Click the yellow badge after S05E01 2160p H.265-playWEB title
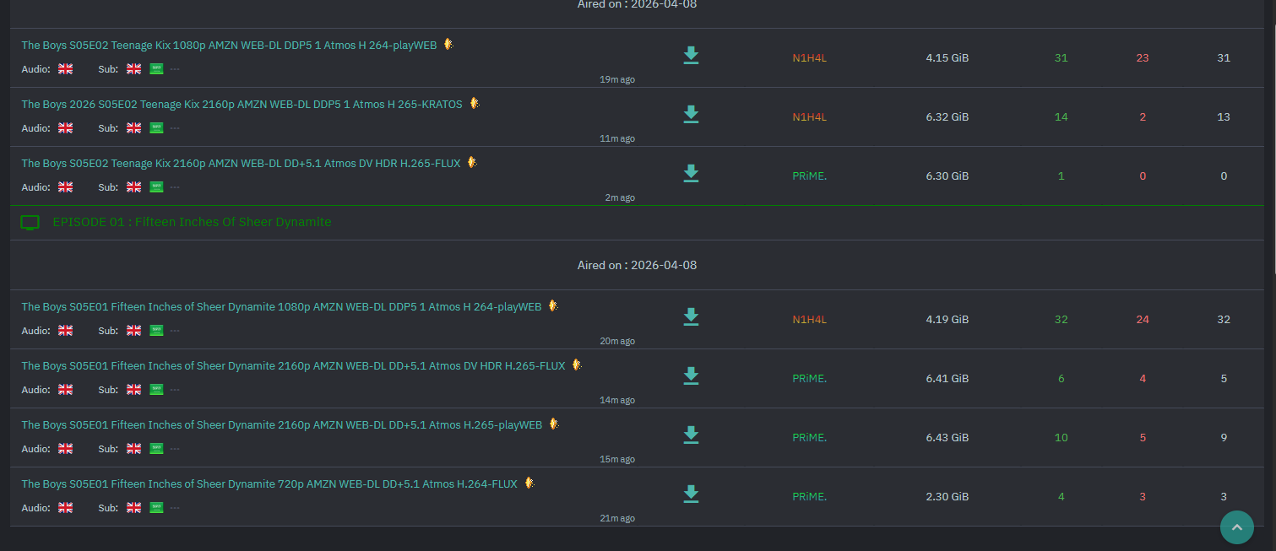 tap(554, 424)
